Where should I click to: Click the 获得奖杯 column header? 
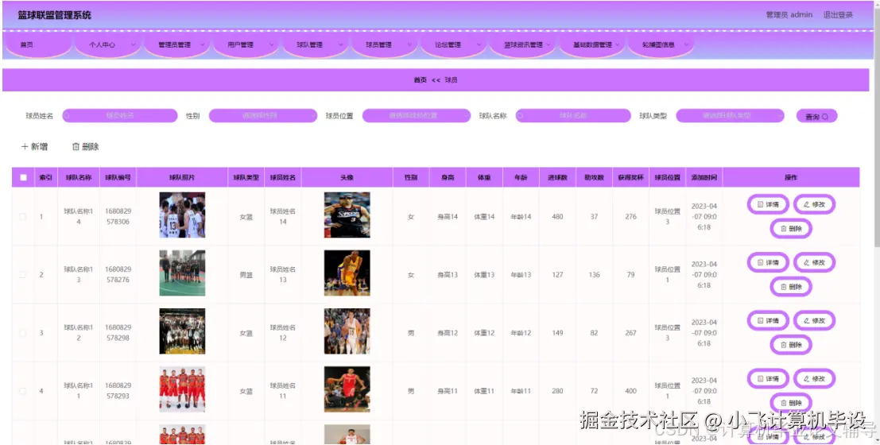coord(631,177)
